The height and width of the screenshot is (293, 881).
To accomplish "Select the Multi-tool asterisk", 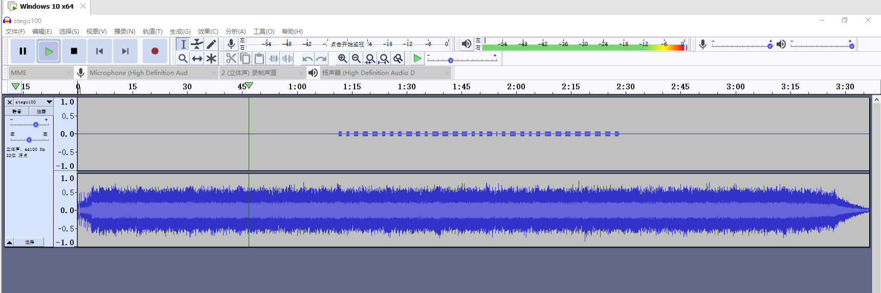I will [x=211, y=58].
